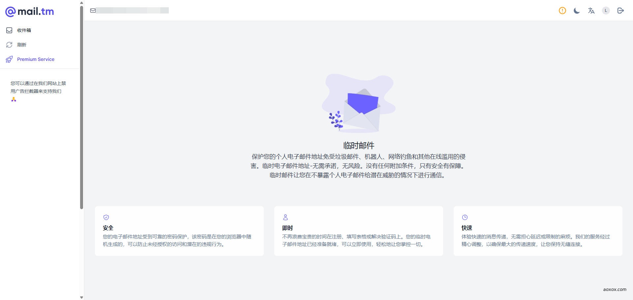Open the account menu via the L avatar
633x300 pixels.
point(606,11)
